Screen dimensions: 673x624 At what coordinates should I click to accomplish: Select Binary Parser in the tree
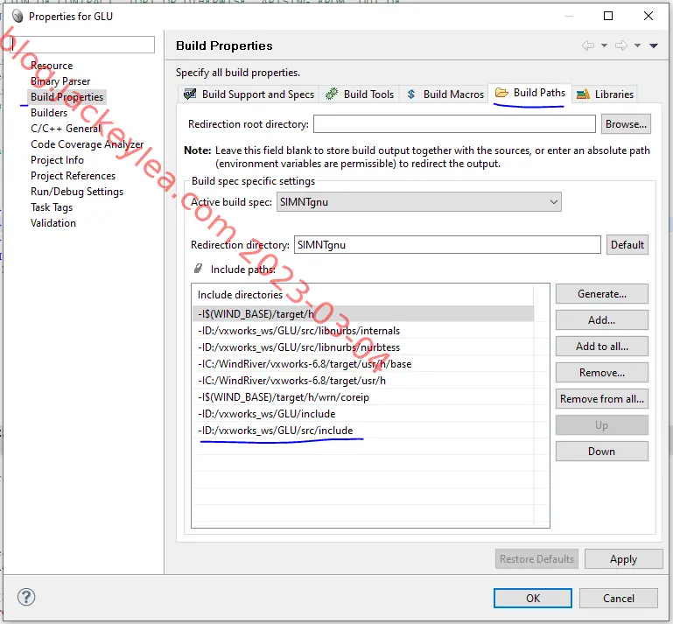tap(60, 81)
